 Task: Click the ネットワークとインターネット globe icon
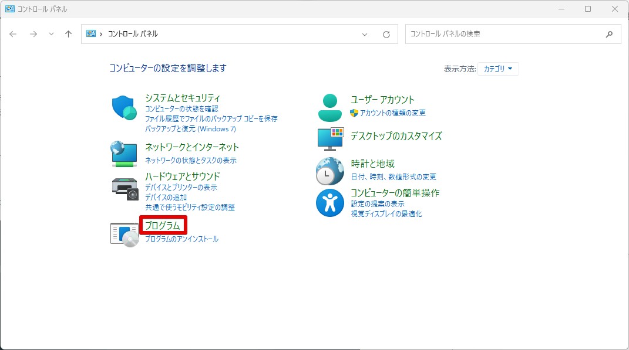pyautogui.click(x=124, y=154)
